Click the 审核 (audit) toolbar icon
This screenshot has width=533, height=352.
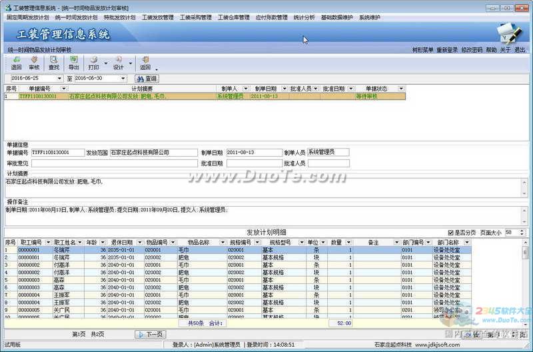click(34, 63)
